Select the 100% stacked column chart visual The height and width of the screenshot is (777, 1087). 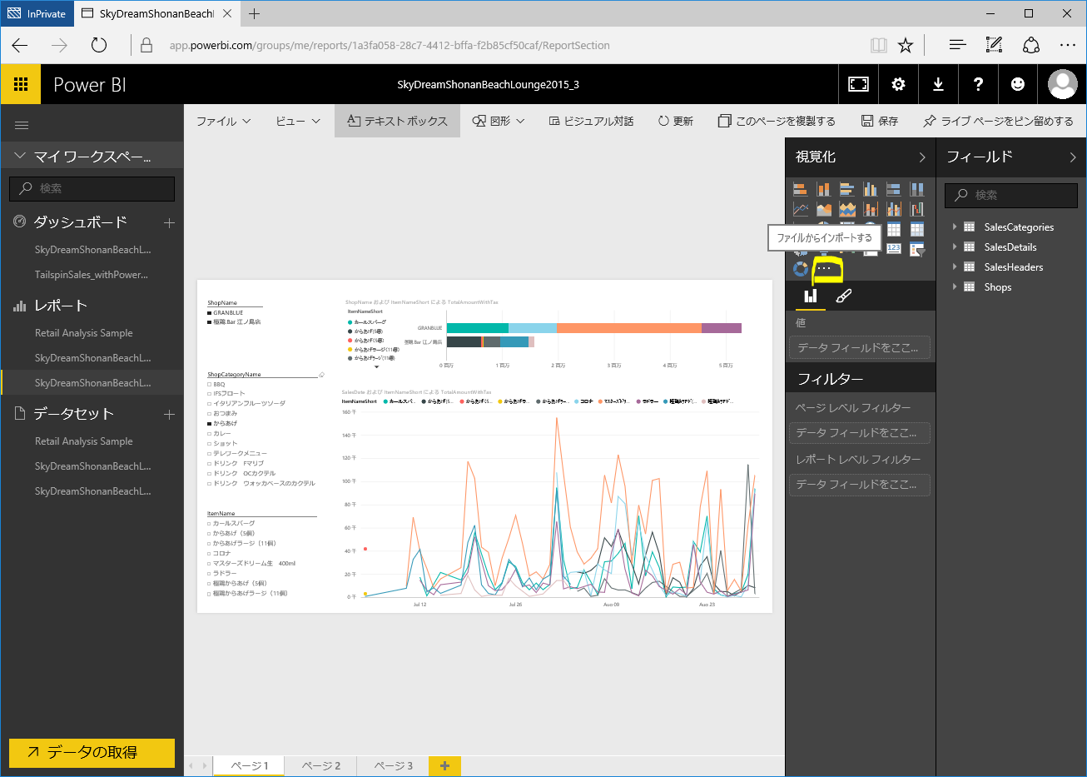click(917, 189)
